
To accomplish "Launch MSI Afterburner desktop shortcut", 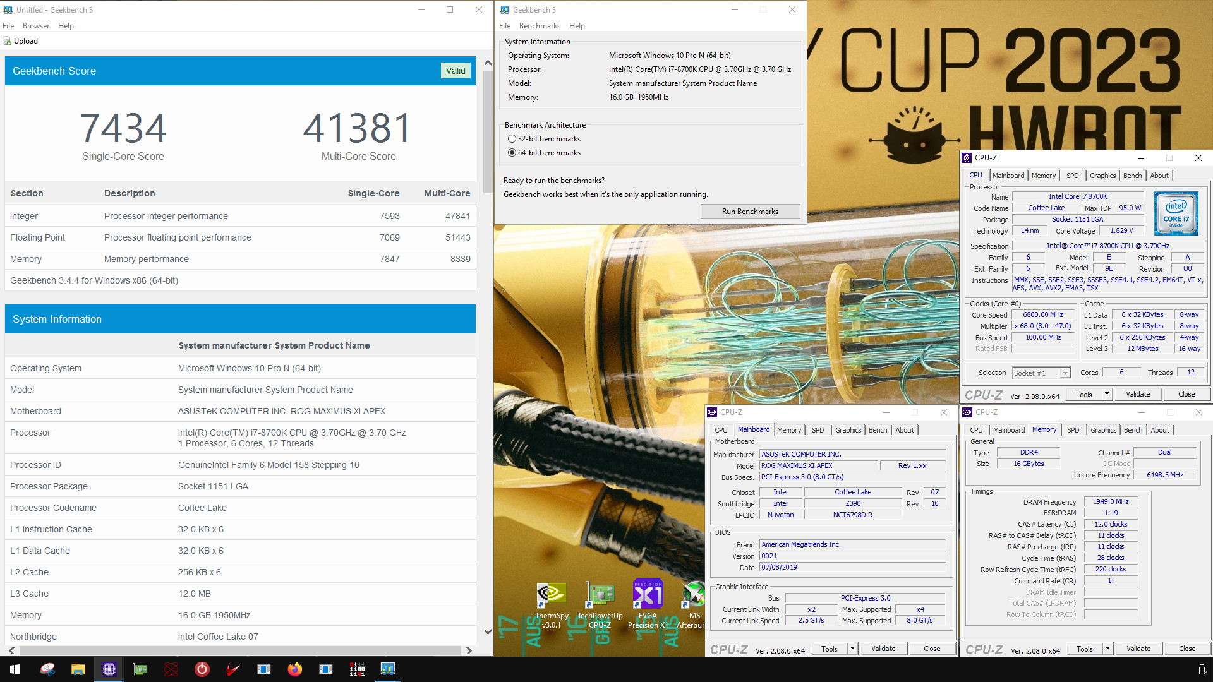I will (693, 605).
